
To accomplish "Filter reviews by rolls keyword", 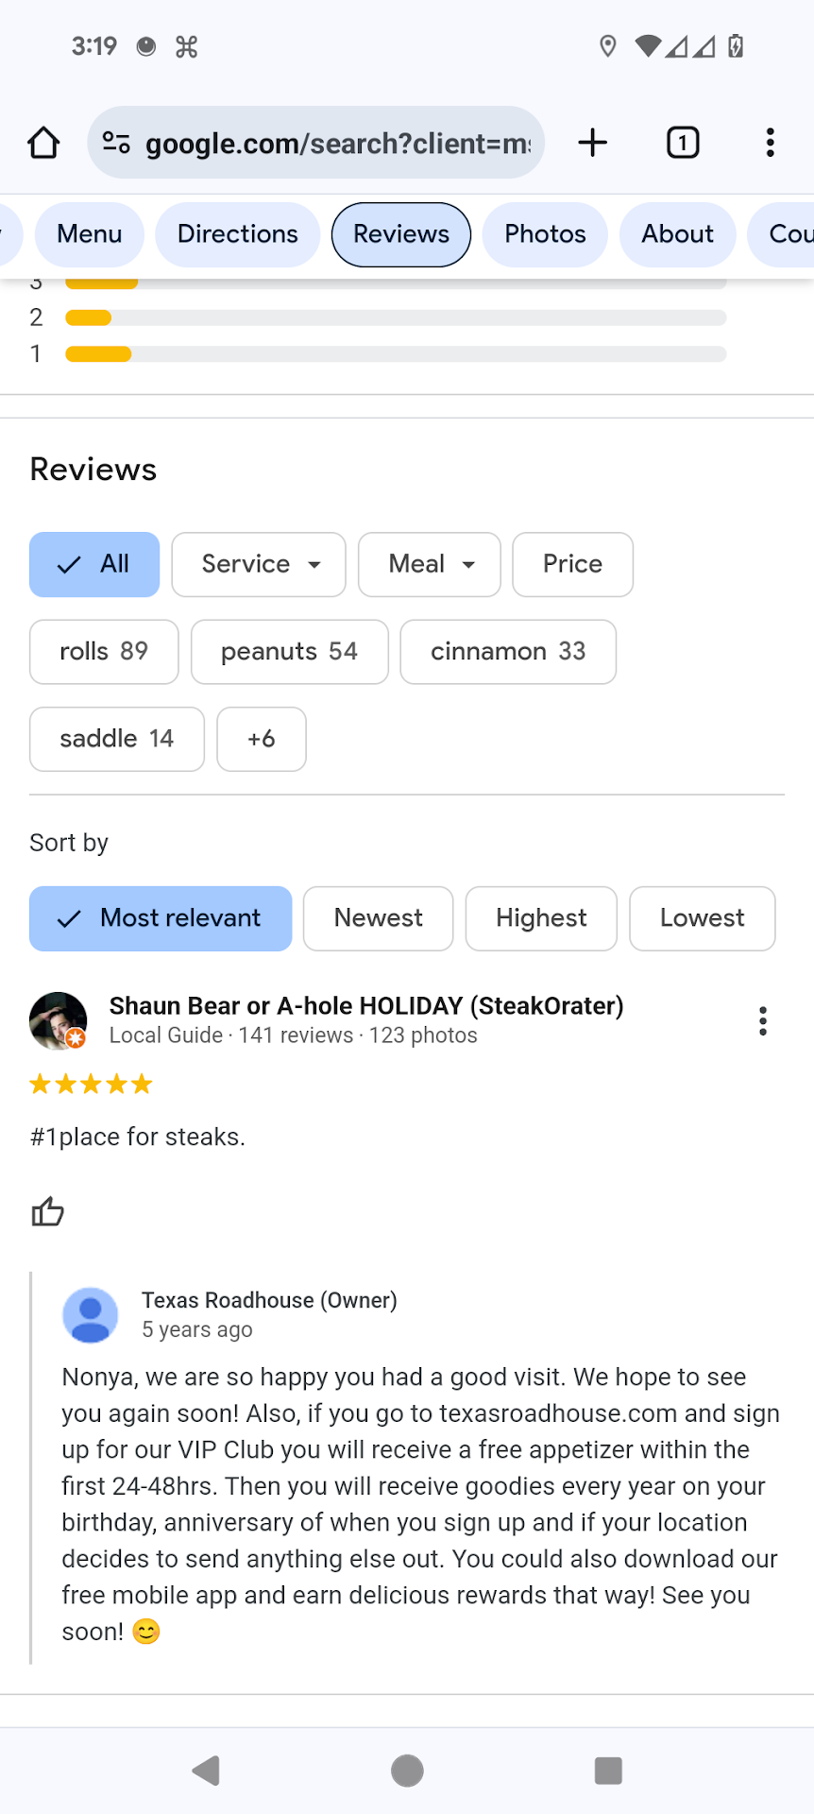I will coord(104,652).
